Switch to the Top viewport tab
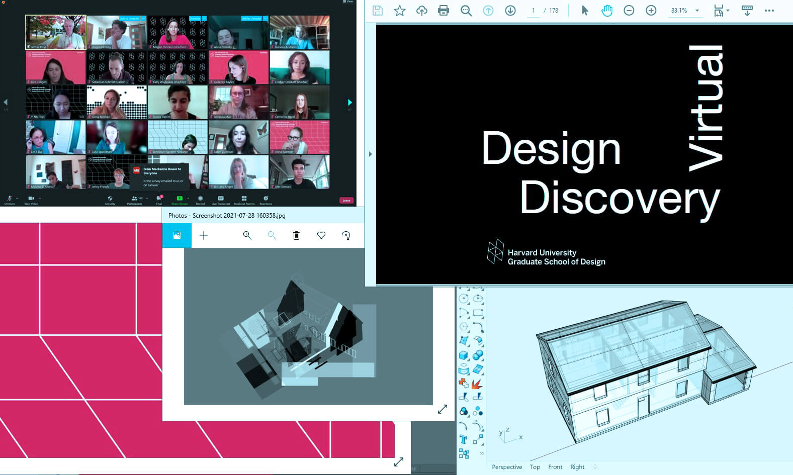This screenshot has width=793, height=475. 535,467
